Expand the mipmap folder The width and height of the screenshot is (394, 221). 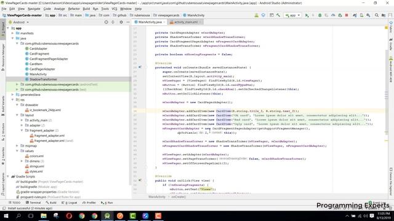(17, 145)
